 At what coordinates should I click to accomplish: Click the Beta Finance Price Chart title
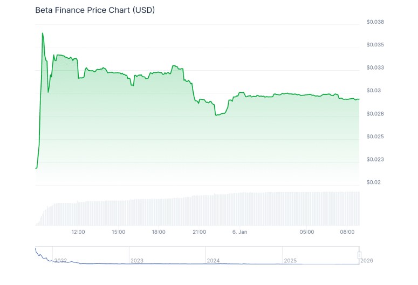click(x=95, y=10)
